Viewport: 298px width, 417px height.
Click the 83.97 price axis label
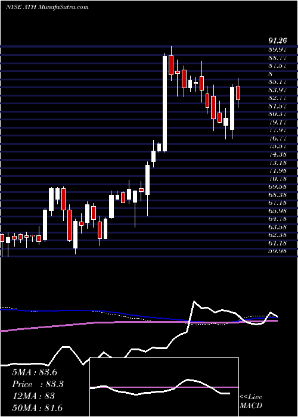[278, 90]
